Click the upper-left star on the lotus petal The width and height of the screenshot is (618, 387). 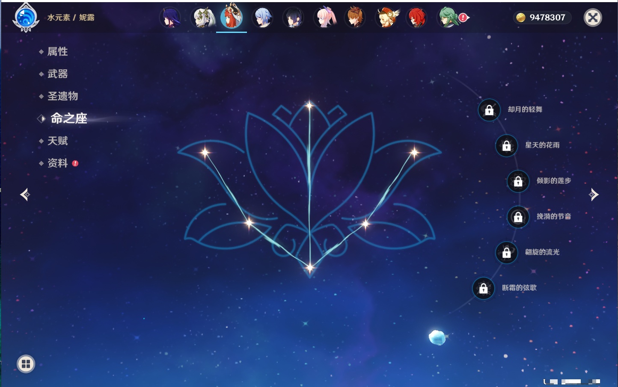(x=205, y=152)
